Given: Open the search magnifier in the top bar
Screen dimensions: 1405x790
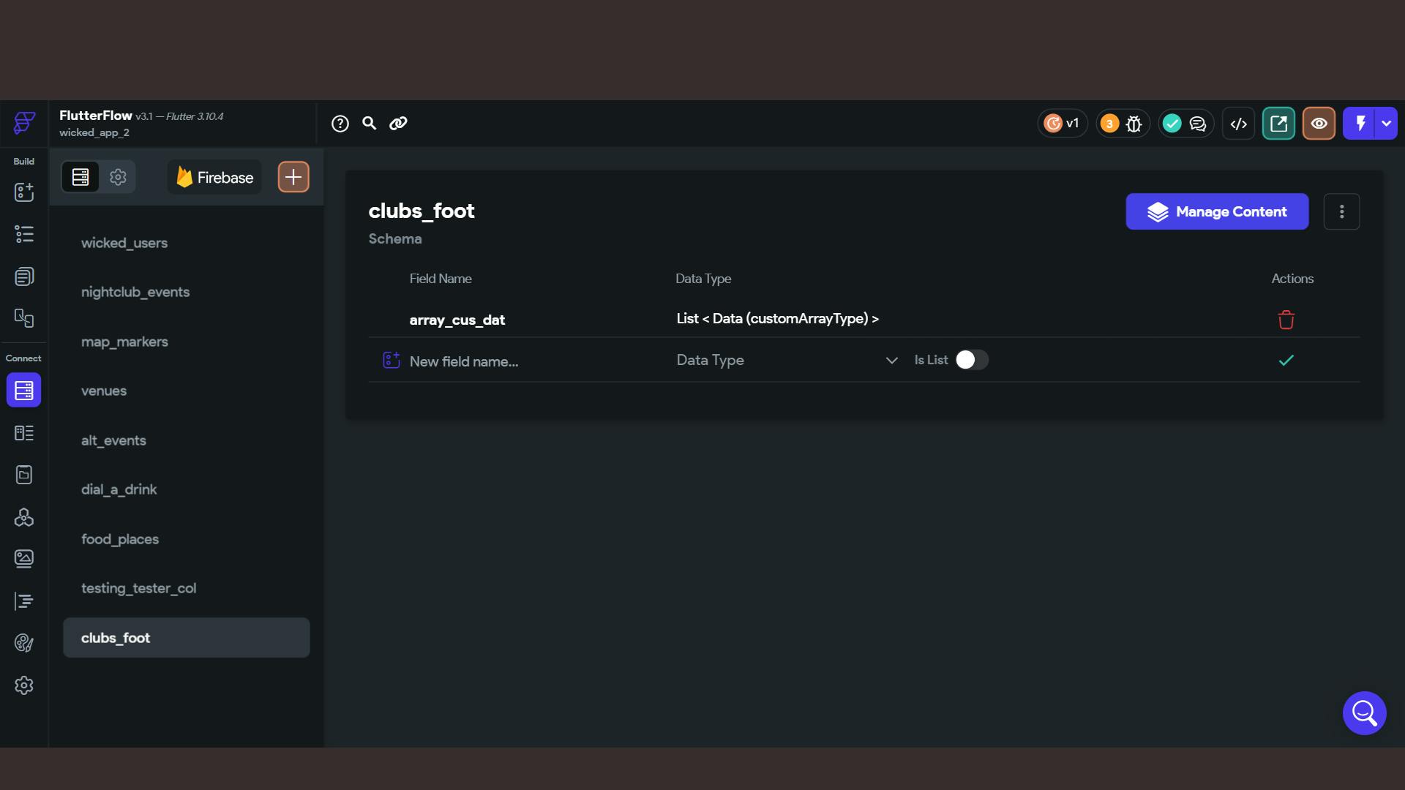Looking at the screenshot, I should 370,124.
